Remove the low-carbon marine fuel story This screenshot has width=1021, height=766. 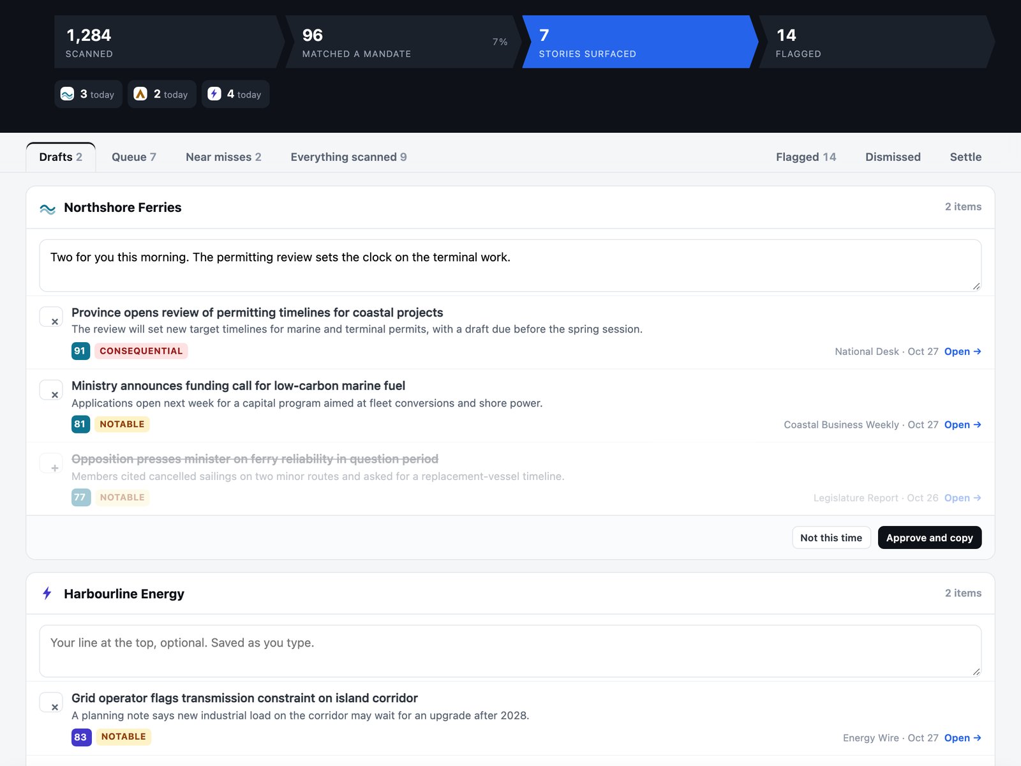51,390
